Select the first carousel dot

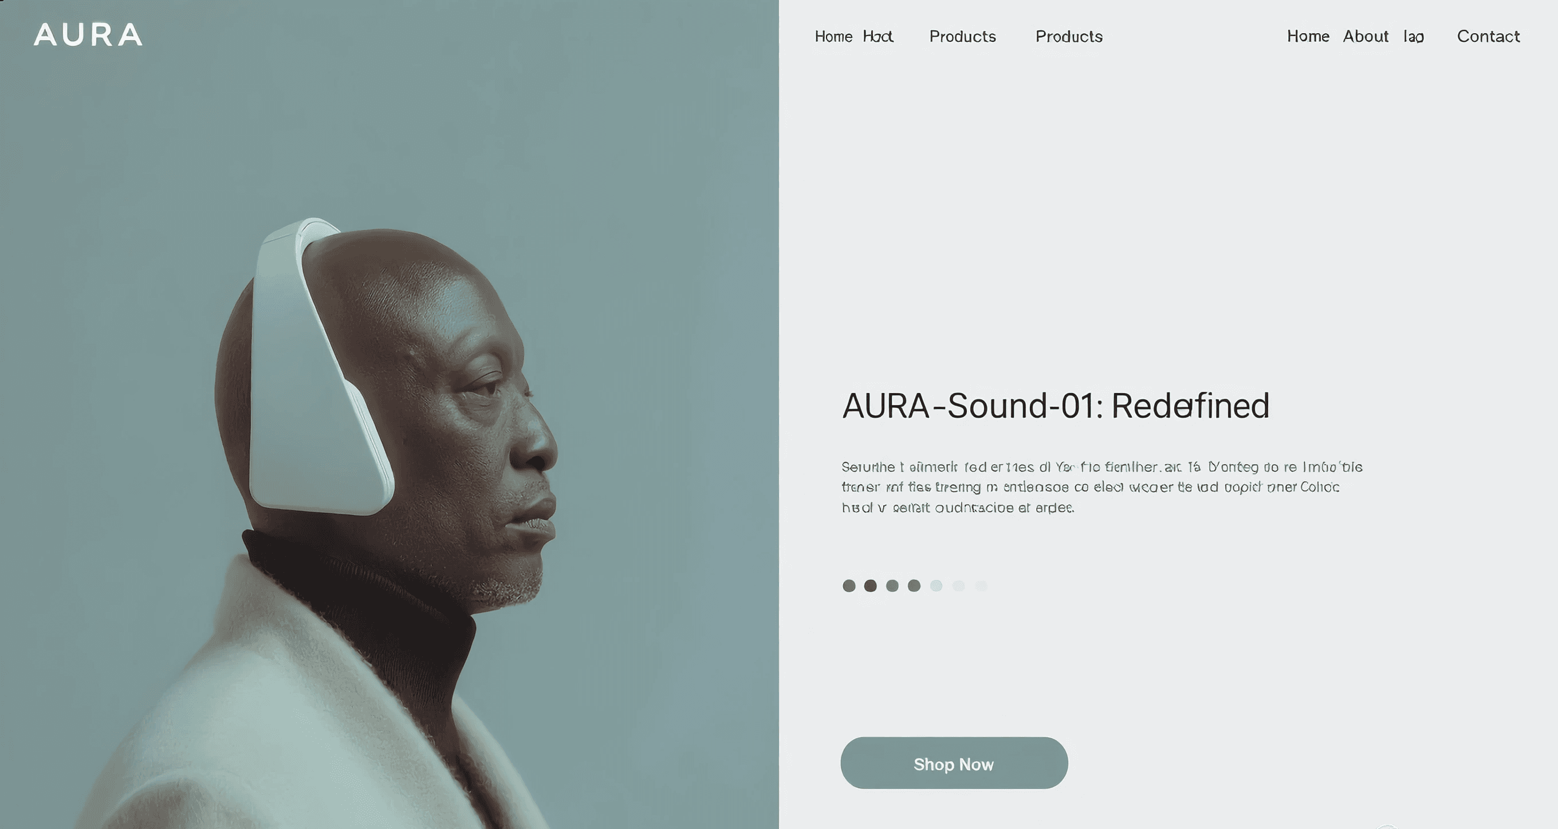[848, 586]
